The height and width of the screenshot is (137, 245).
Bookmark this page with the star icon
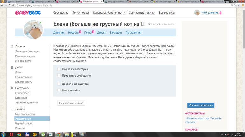(235, 5)
